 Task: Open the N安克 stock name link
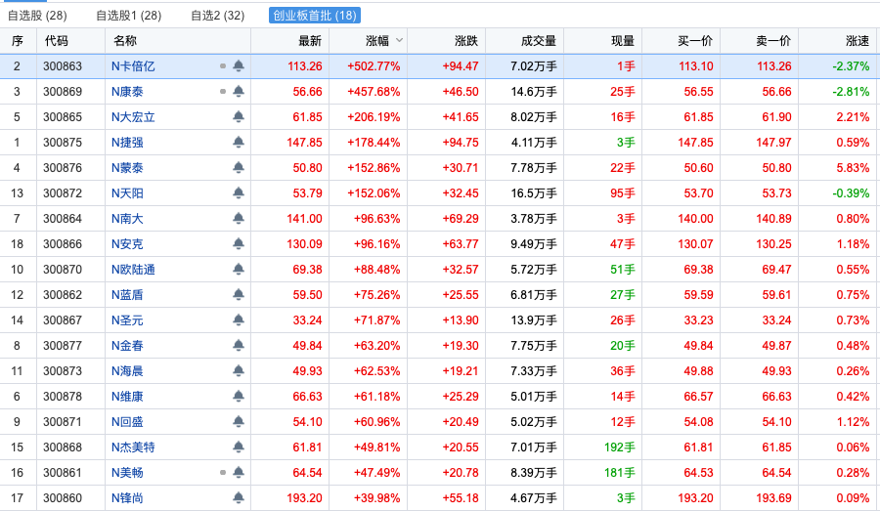tap(127, 244)
